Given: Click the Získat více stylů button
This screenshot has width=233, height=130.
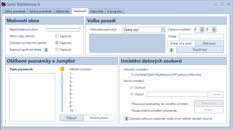Looking at the screenshot, I should point(181,43).
